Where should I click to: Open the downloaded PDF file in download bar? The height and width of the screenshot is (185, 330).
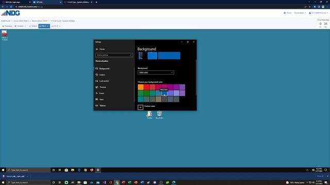(x=15, y=176)
